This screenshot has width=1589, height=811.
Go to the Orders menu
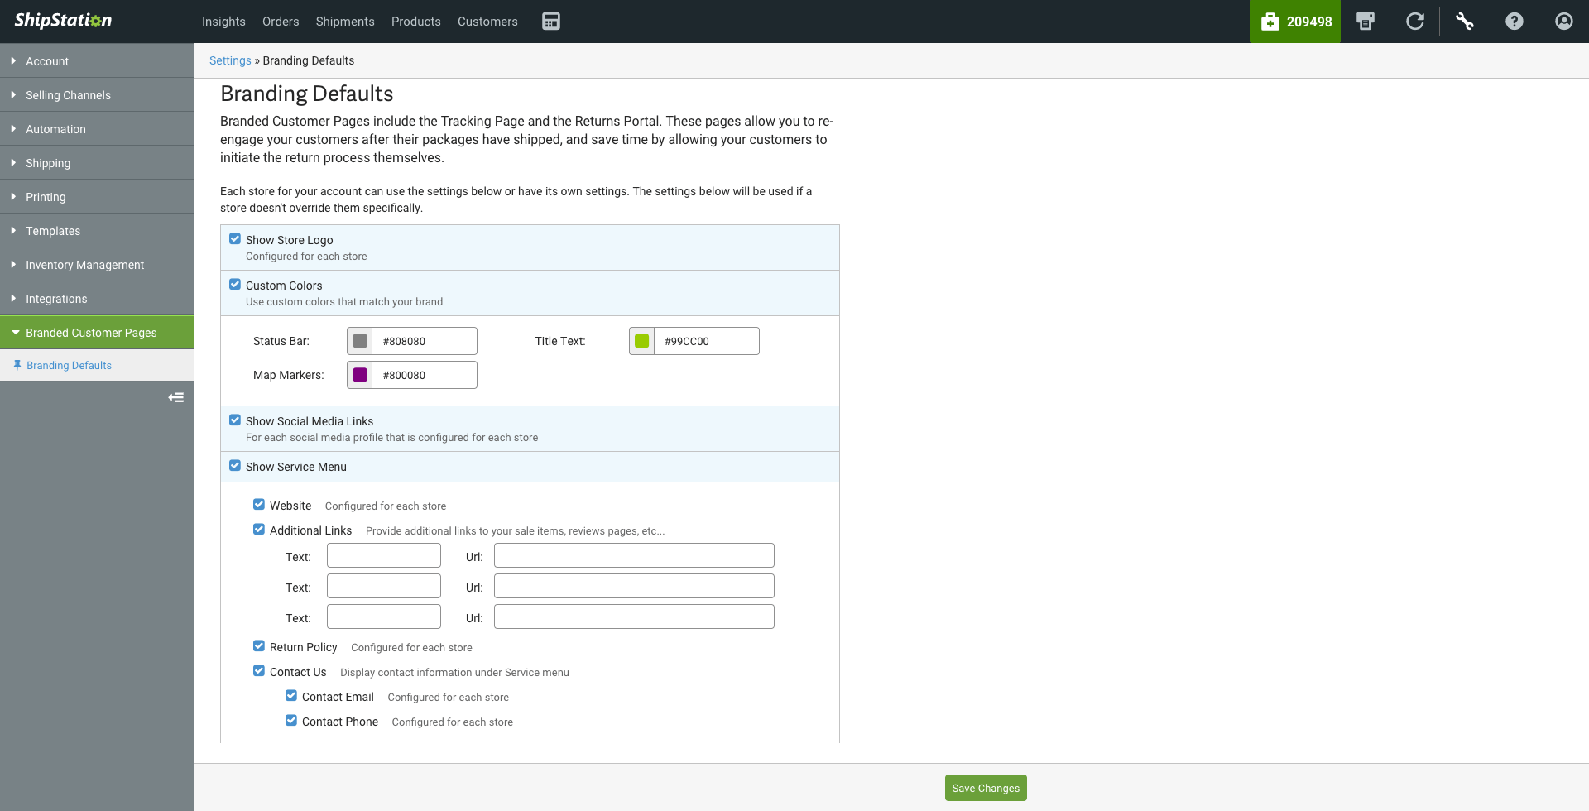(x=281, y=22)
